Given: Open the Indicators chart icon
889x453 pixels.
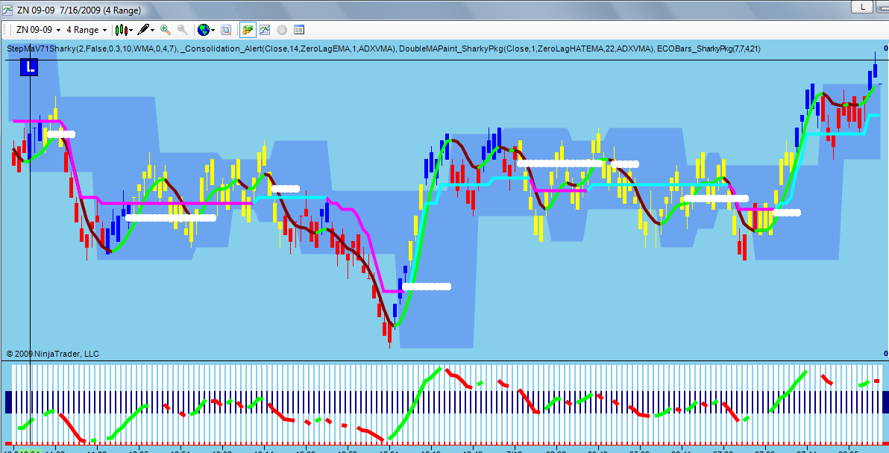Looking at the screenshot, I should tap(265, 30).
